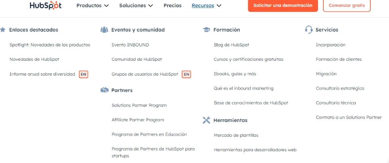Open Mercado de plantillas link
Screen dimensions: 389x163
(236, 135)
